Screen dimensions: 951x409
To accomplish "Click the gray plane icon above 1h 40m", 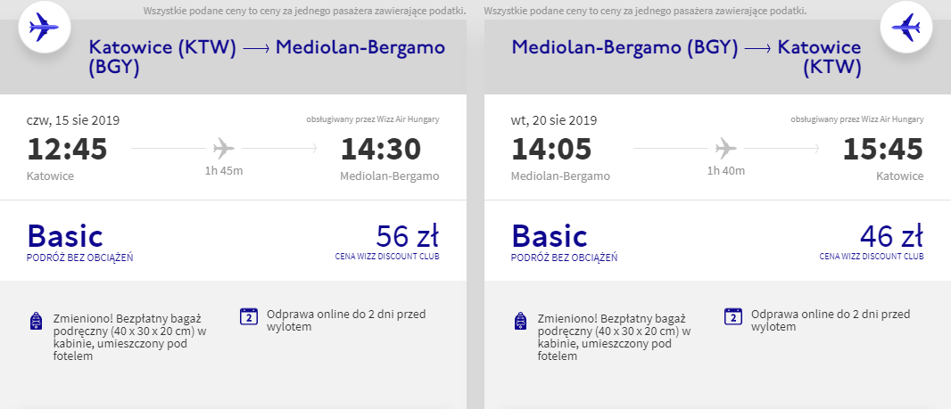I will tap(726, 148).
